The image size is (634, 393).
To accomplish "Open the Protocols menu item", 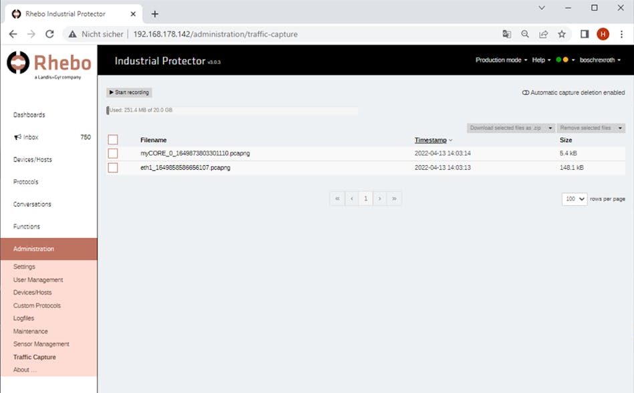I will click(x=26, y=182).
